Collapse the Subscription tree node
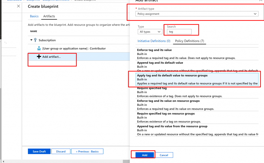This screenshot has width=264, height=163. point(31,40)
